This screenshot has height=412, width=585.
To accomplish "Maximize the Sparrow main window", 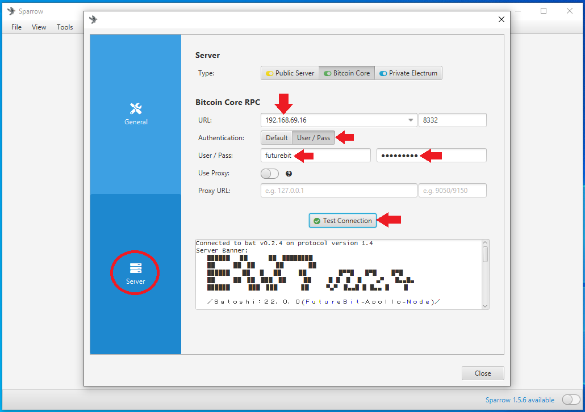I will (544, 11).
